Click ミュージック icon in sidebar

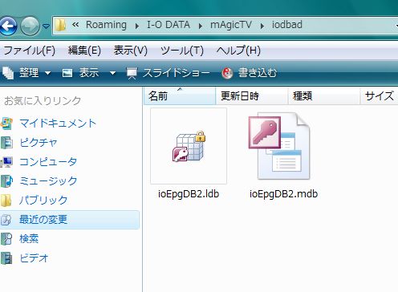coord(6,181)
